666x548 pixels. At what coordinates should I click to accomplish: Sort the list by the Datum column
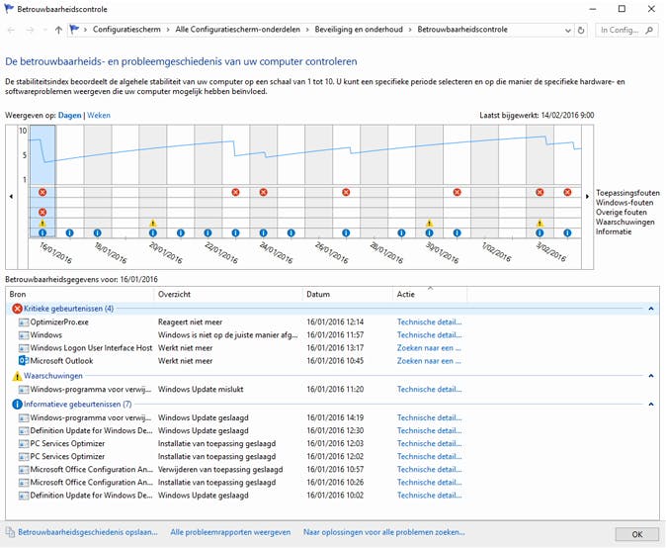348,294
